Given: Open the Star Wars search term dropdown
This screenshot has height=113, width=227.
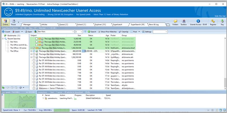Looking at the screenshot, I should click(x=73, y=32).
